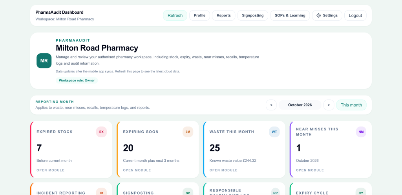
Task: Click the Workspace role: Owner badge
Action: 77,81
